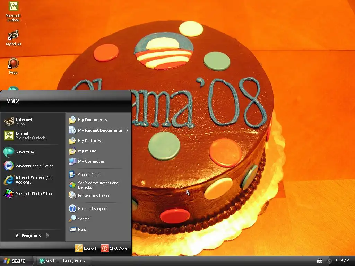Click the Help and Support question mark icon
This screenshot has height=266, width=355.
pyautogui.click(x=72, y=208)
